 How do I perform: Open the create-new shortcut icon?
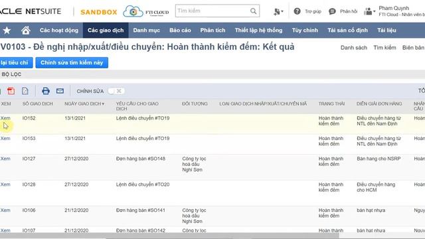pos(278,11)
